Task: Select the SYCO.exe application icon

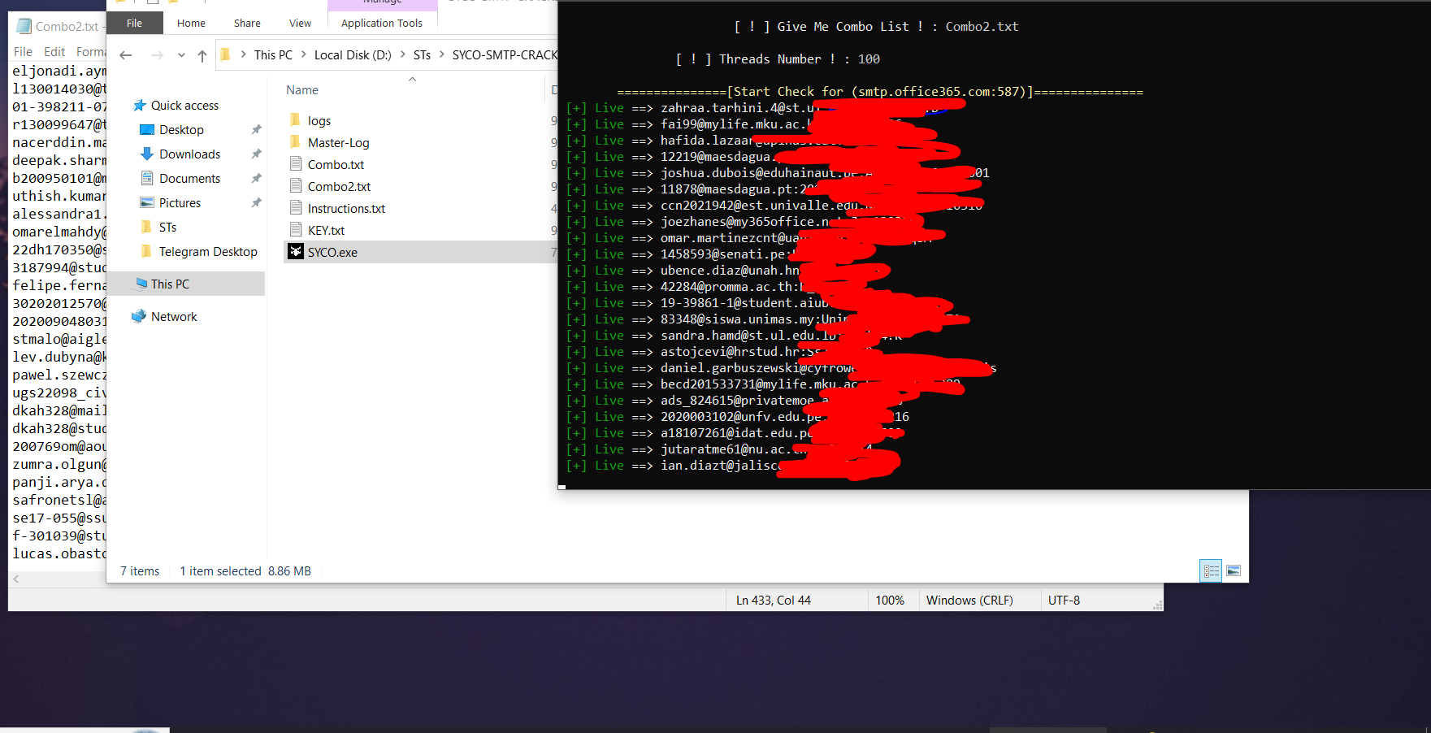Action: pos(296,252)
